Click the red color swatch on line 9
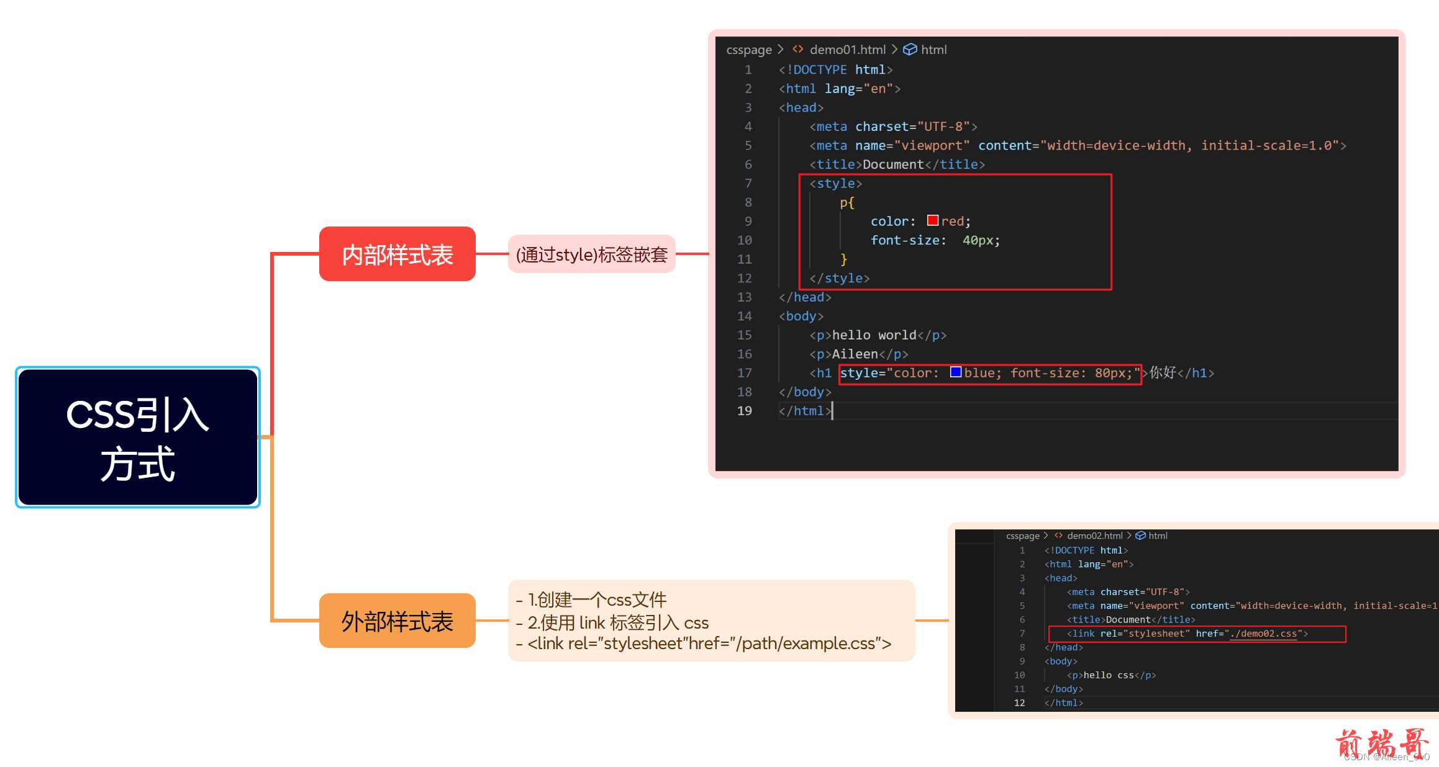1439x767 pixels. (932, 220)
